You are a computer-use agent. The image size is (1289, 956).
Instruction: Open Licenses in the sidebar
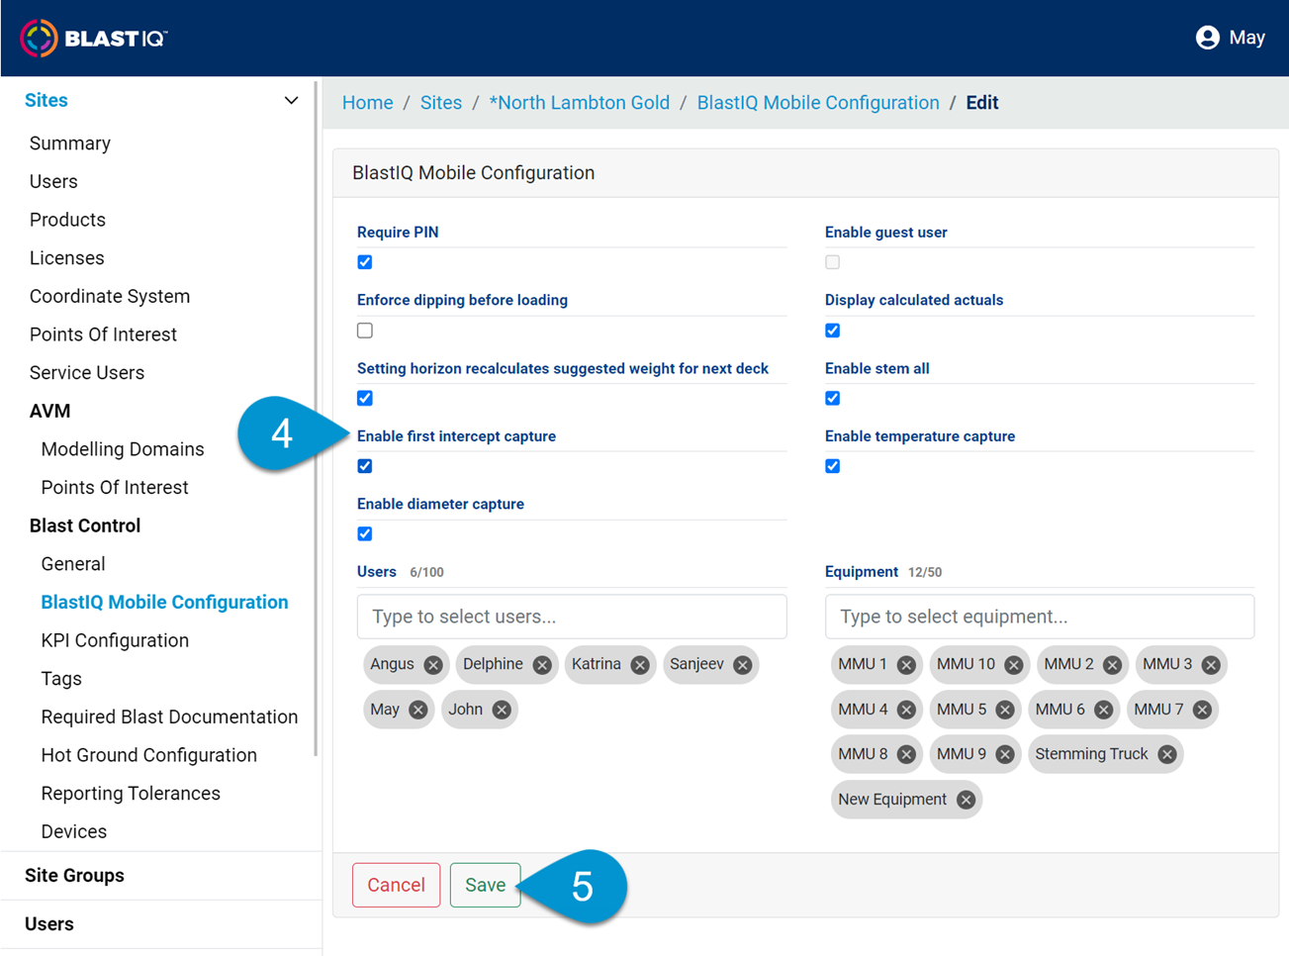pyautogui.click(x=67, y=258)
